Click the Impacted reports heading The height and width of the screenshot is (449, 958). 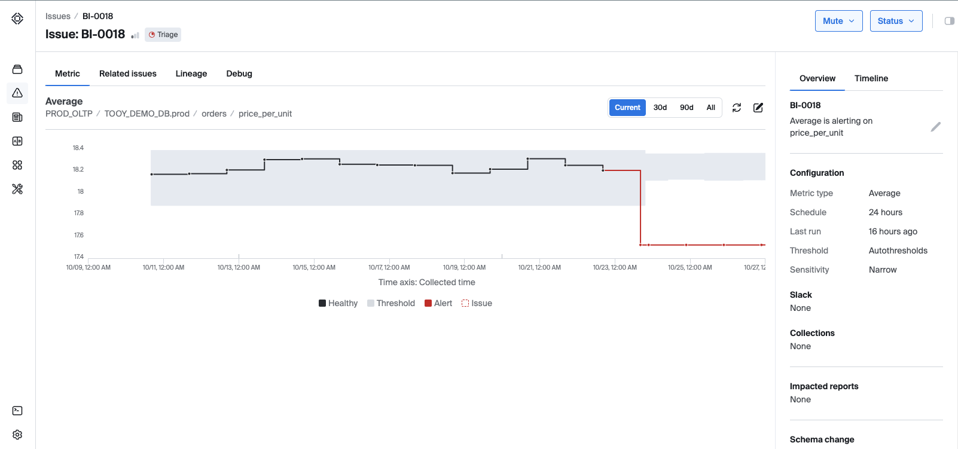[x=824, y=386]
